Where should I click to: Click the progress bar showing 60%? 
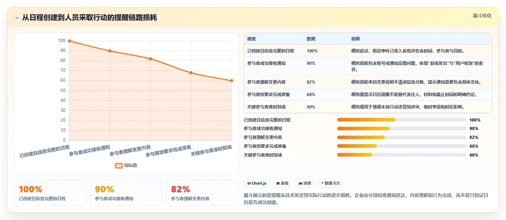[x=402, y=155]
